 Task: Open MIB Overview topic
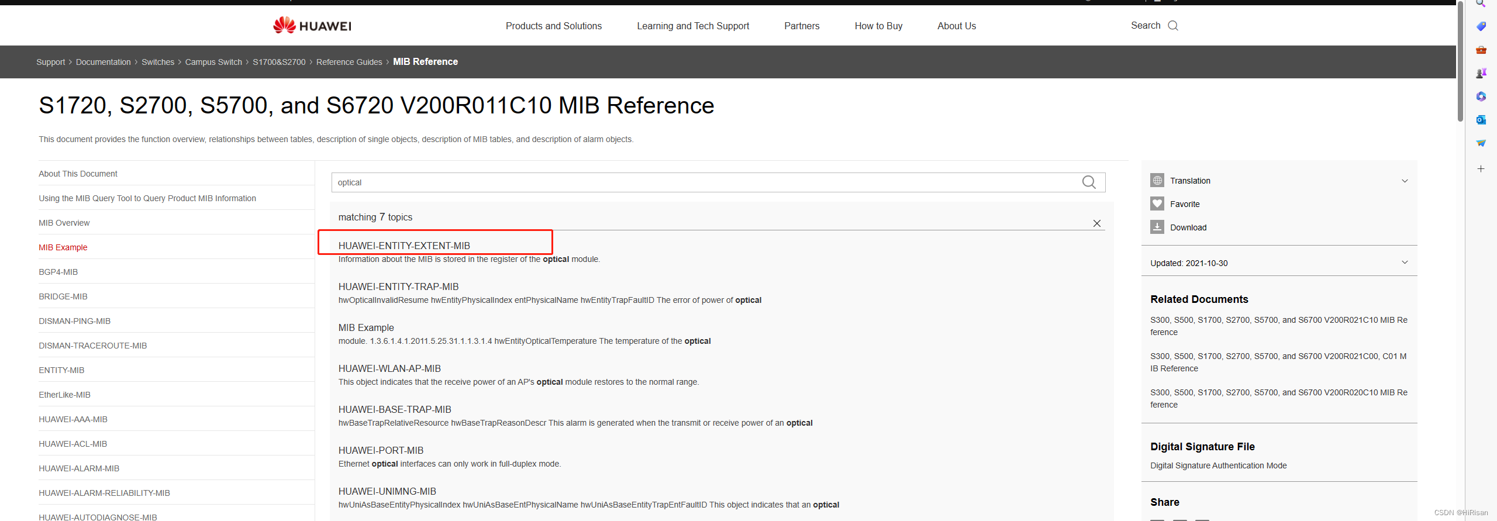click(64, 223)
